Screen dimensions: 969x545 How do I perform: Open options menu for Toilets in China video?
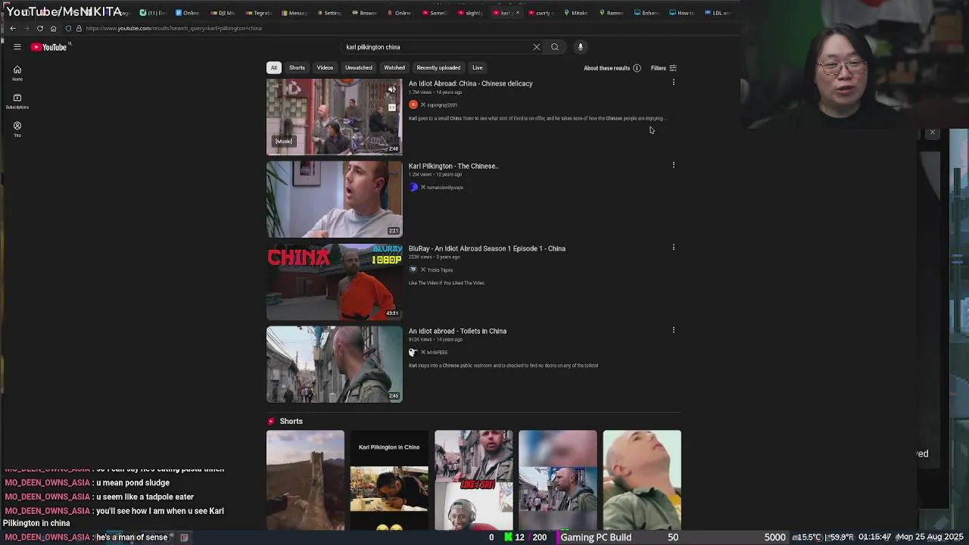pos(673,330)
